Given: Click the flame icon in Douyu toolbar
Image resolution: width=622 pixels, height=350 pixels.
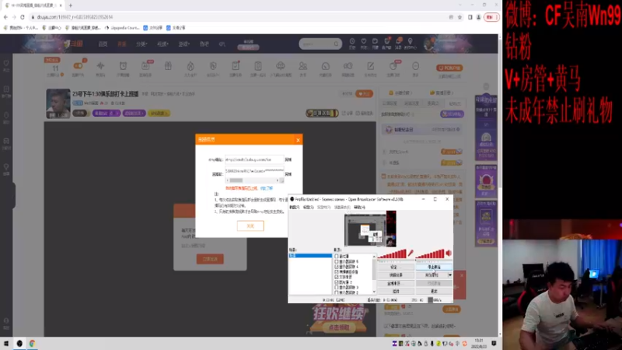Looking at the screenshot, I should pos(190,66).
